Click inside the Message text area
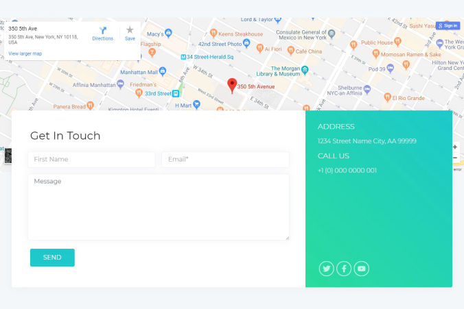The width and height of the screenshot is (464, 309). (x=159, y=207)
